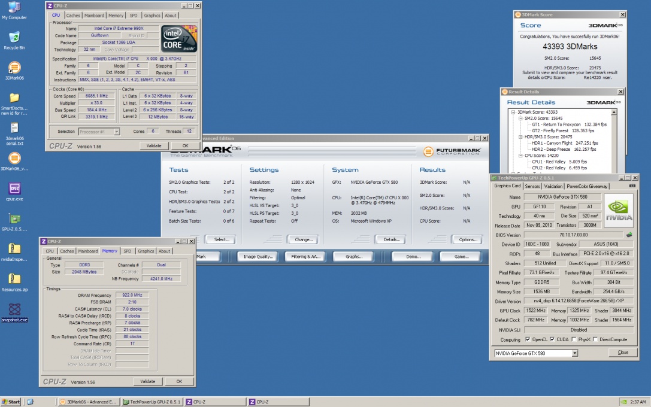Open the 3DMark06 desktop shortcut

point(14,68)
